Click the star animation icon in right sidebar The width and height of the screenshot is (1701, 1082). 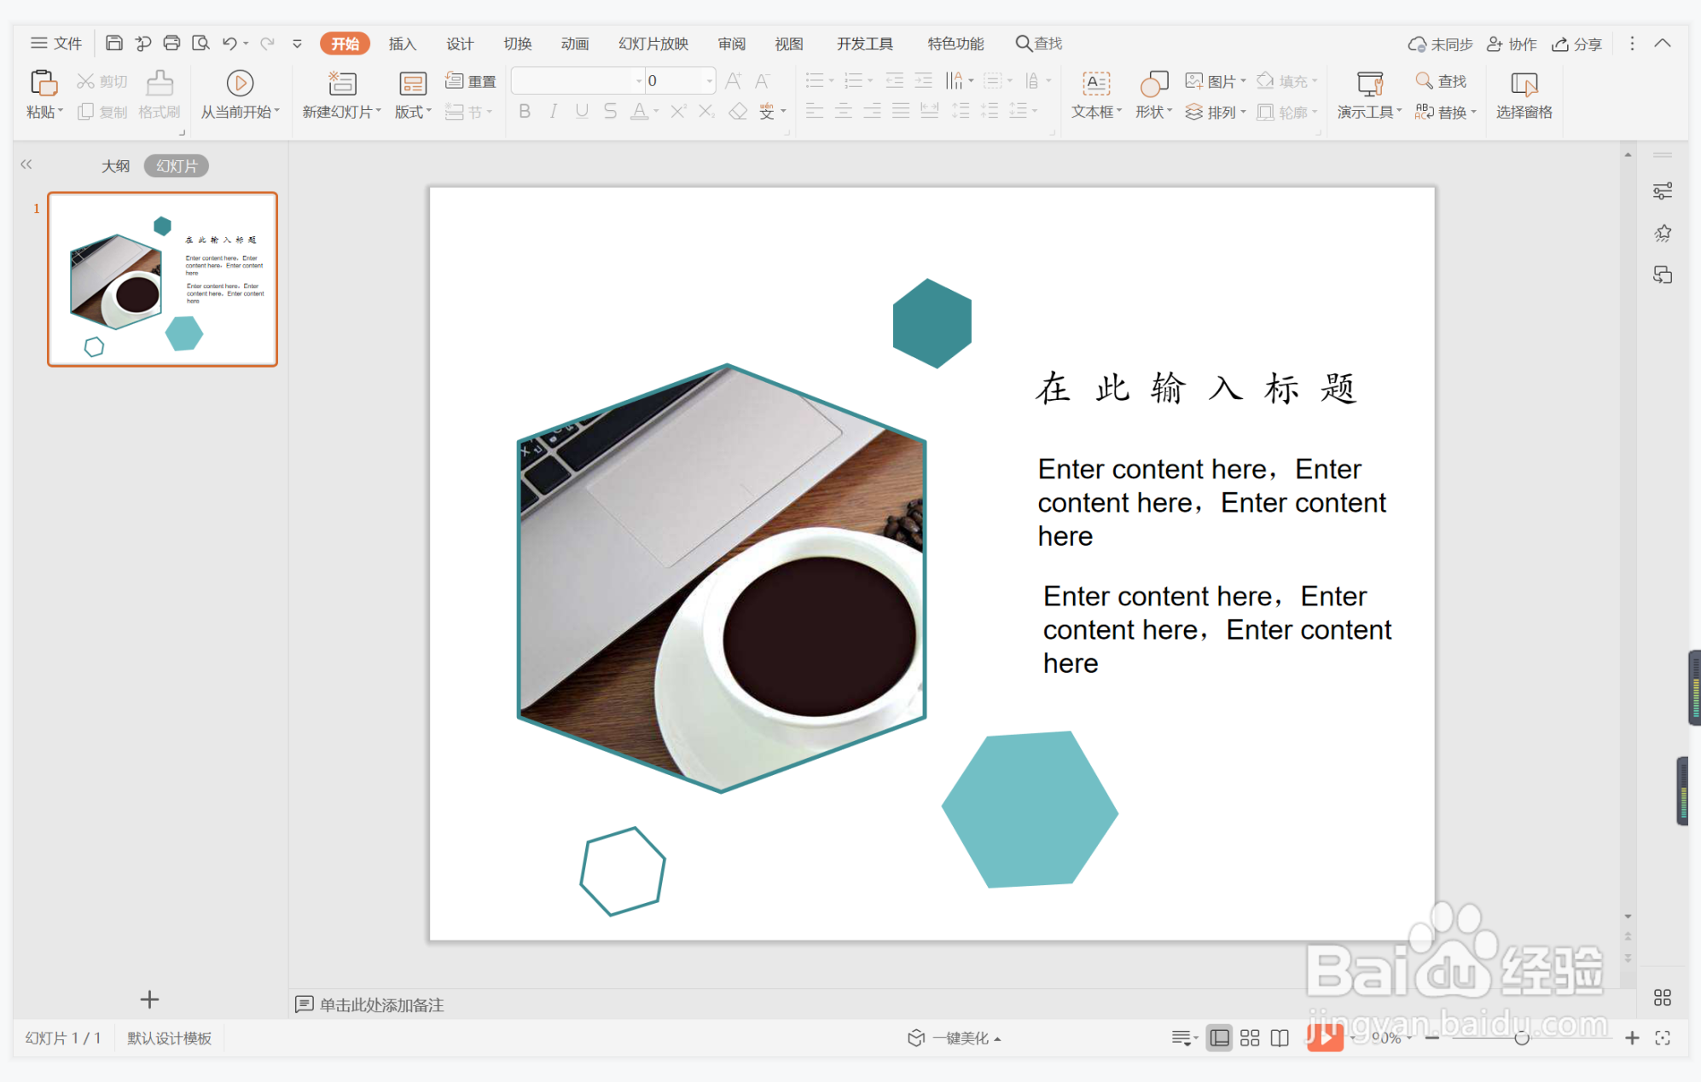tap(1663, 233)
